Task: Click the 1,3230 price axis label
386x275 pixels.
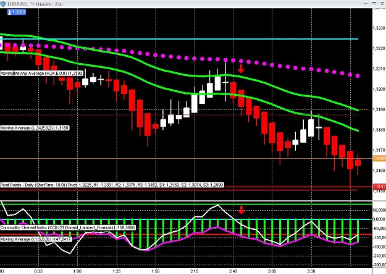Action: [379, 28]
